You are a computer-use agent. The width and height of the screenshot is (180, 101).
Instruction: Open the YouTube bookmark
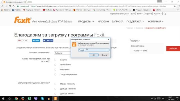pyautogui.click(x=47, y=10)
